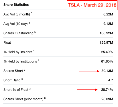Screen dimensions: 118x107
Task: Select the 25.49% insiders value
Action: click(107, 52)
